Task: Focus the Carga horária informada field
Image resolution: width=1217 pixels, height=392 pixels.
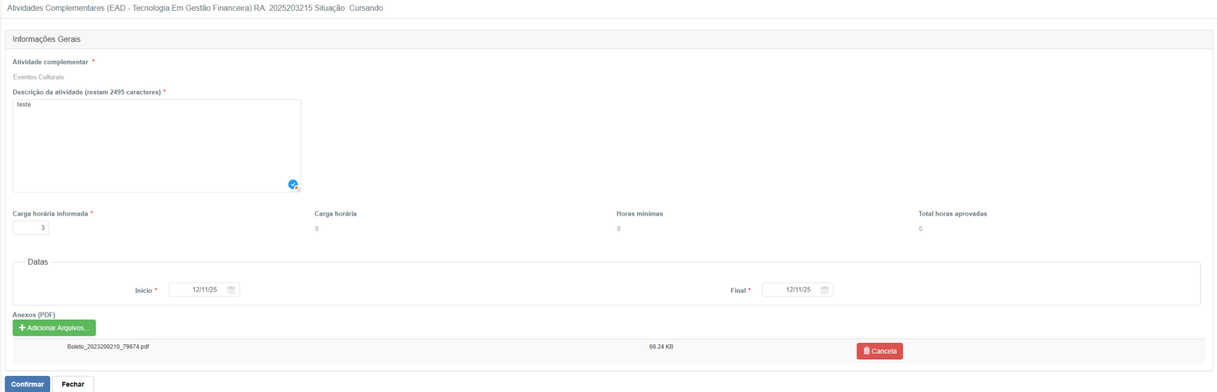Action: click(31, 228)
